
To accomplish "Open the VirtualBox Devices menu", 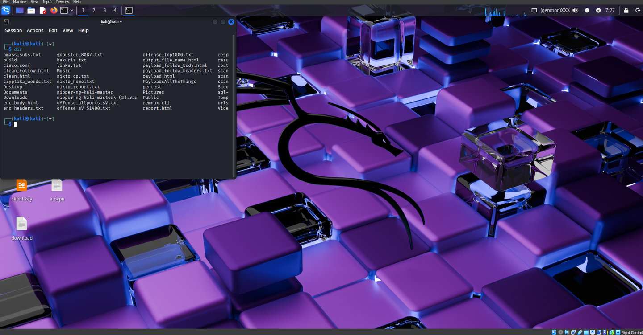I will tap(62, 2).
